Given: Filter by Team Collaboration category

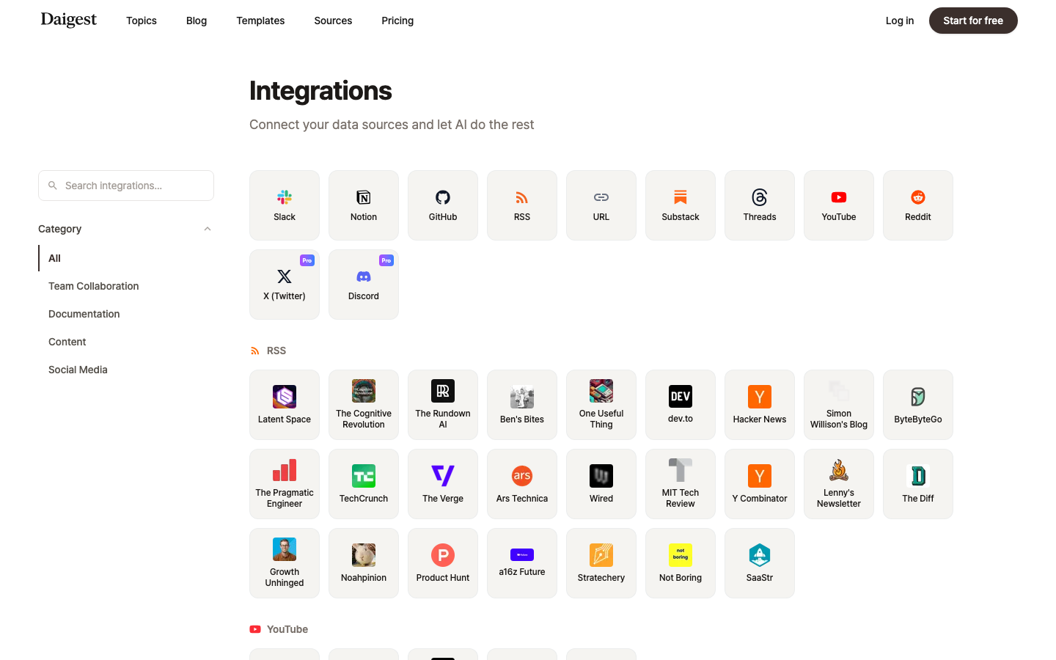Looking at the screenshot, I should (126, 286).
